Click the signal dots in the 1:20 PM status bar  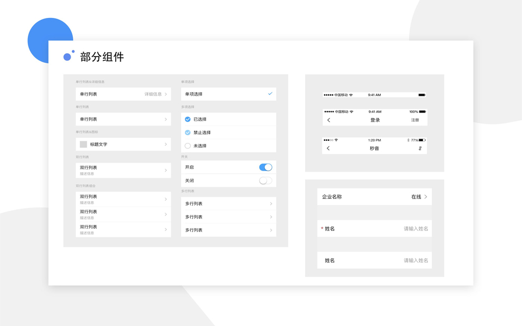tap(328, 140)
